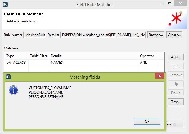Image resolution: width=189 pixels, height=134 pixels.
Task: Click the Create... button
Action: 174,35
